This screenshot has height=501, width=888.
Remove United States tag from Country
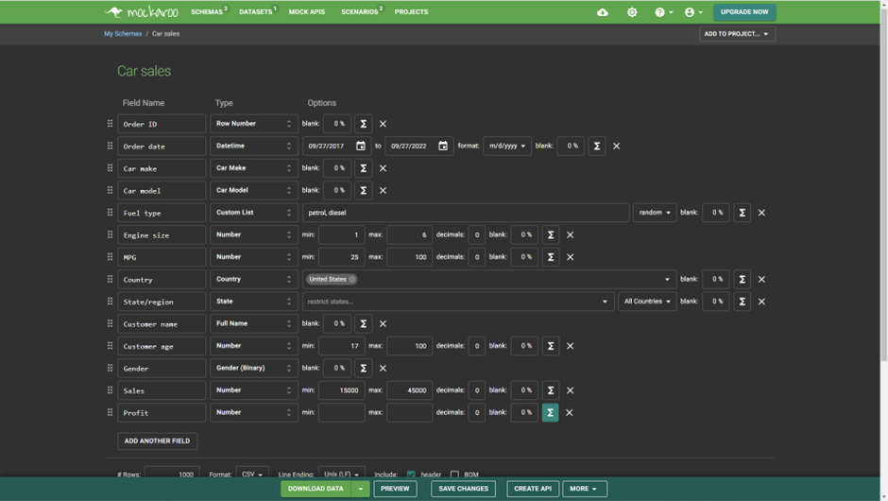click(x=352, y=279)
